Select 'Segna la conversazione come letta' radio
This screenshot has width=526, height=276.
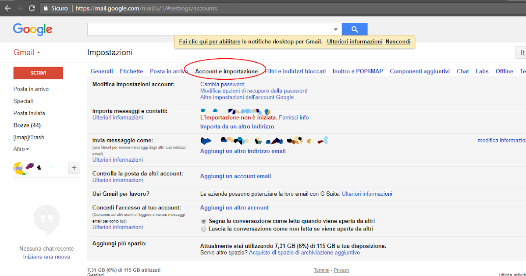point(203,221)
